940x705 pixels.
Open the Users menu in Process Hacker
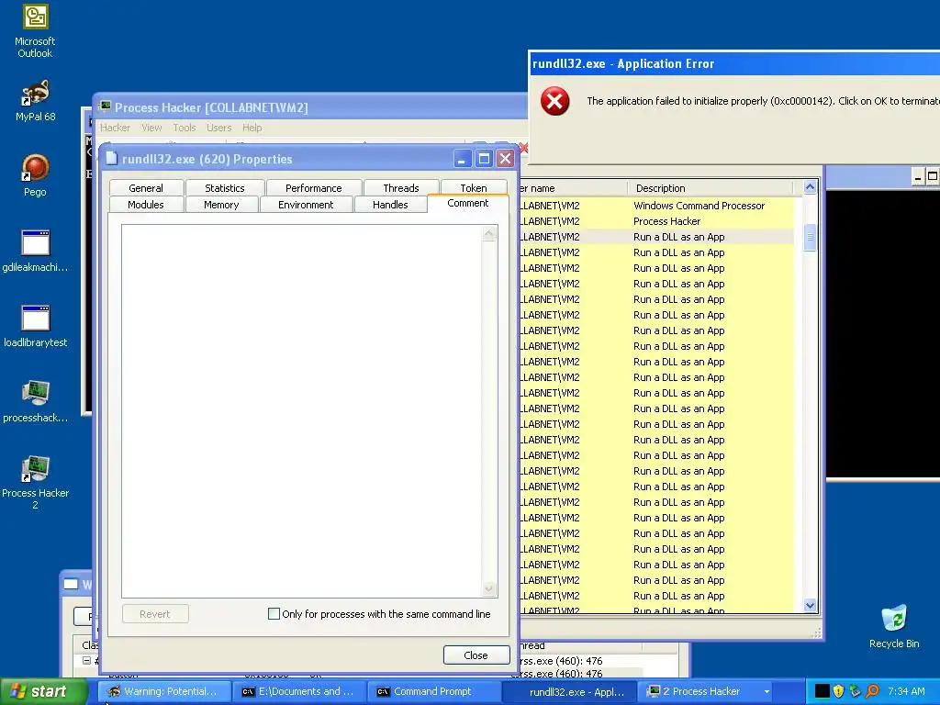click(218, 128)
